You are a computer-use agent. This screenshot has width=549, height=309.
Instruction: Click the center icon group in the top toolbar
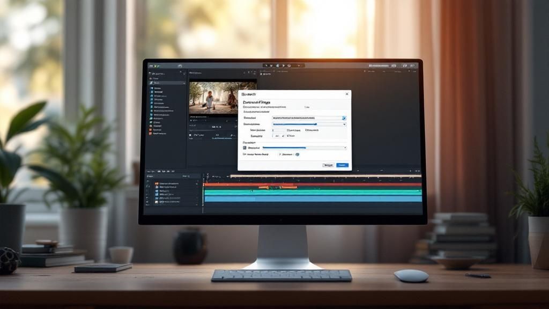pyautogui.click(x=283, y=65)
